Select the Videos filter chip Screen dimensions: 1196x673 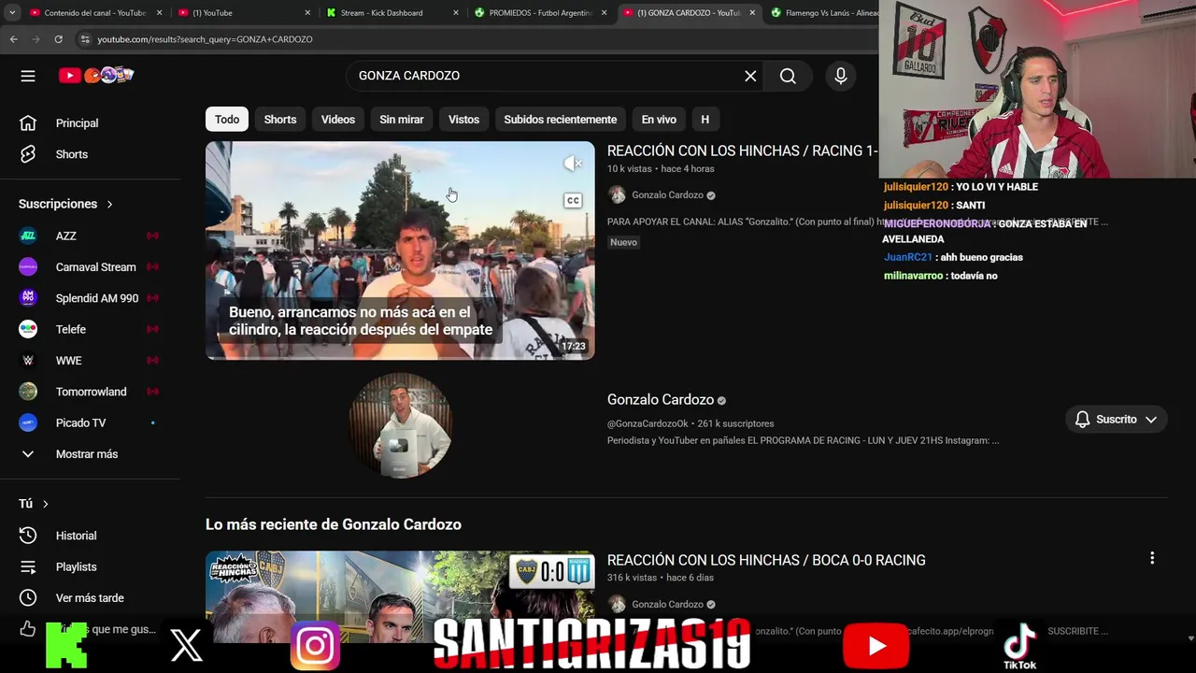[x=338, y=120]
